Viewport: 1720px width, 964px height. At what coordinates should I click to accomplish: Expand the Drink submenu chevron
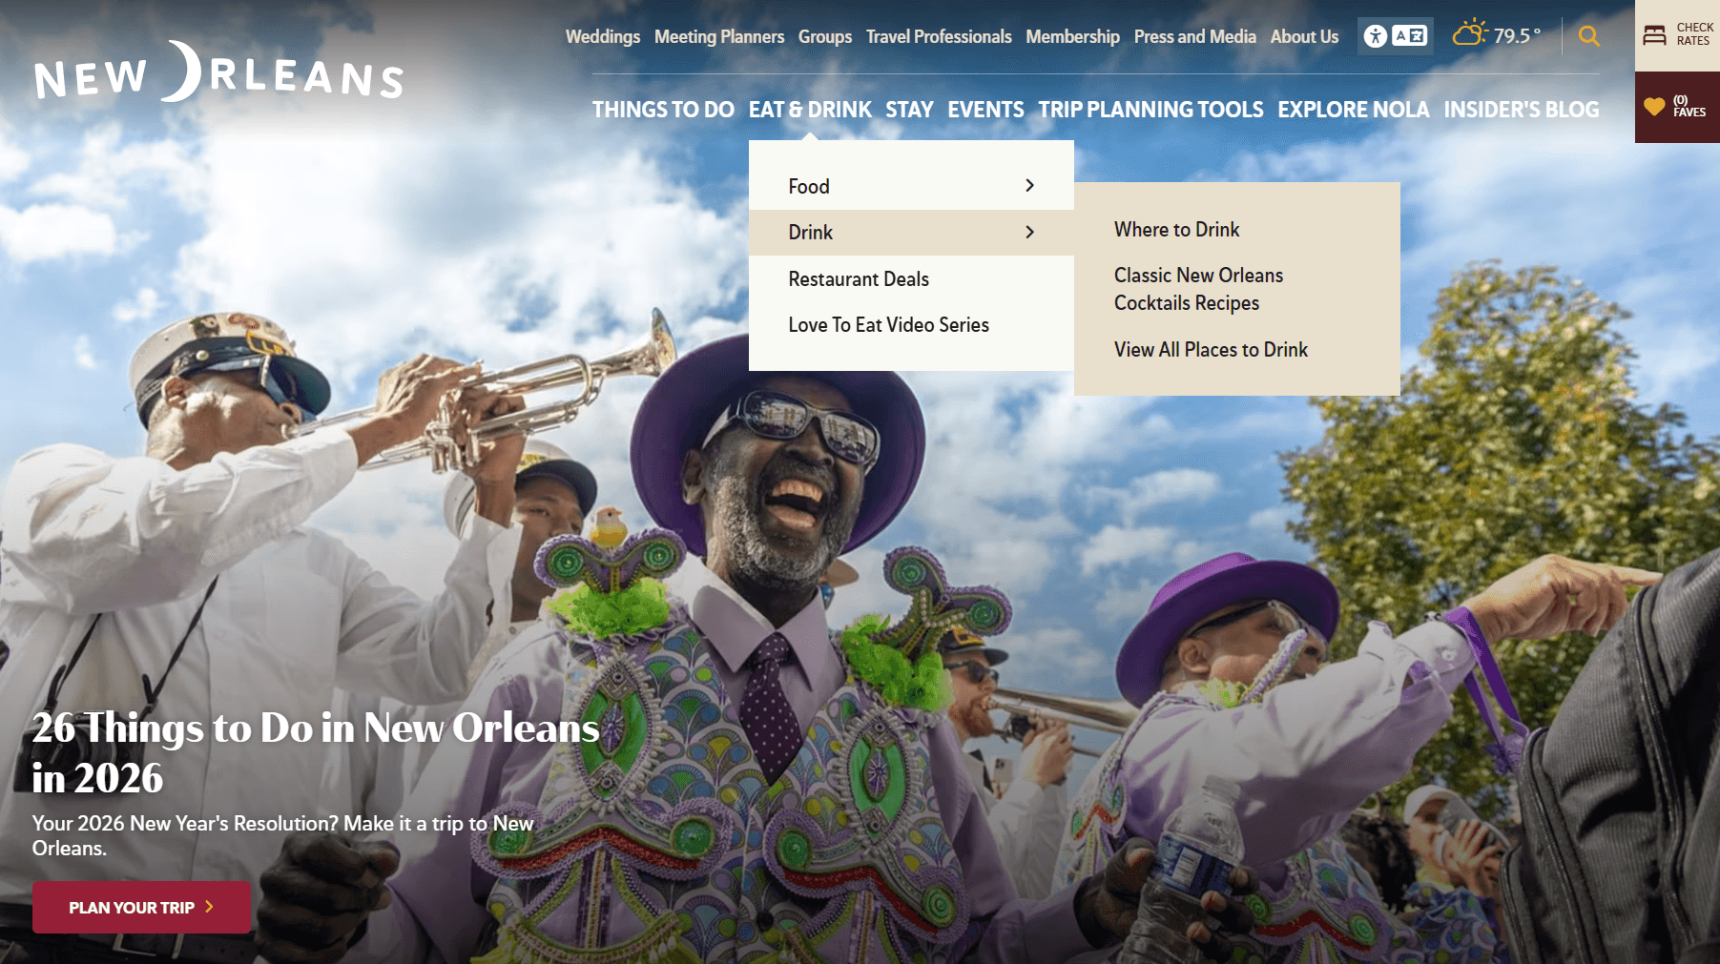(x=1030, y=232)
